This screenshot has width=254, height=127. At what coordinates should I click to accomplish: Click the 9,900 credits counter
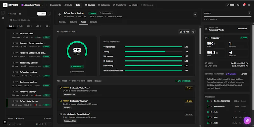pos(231,5)
